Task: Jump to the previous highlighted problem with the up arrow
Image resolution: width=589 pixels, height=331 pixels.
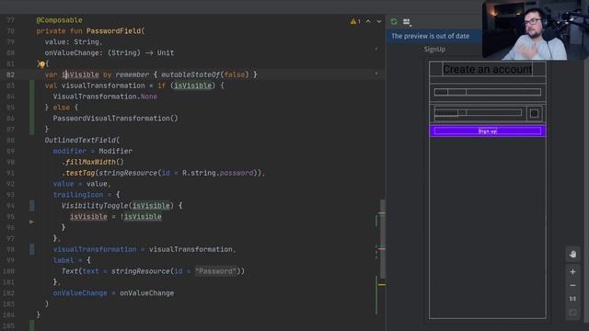Action: tap(368, 21)
